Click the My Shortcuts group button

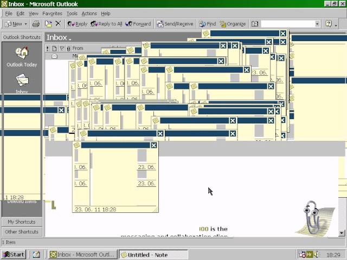click(22, 222)
